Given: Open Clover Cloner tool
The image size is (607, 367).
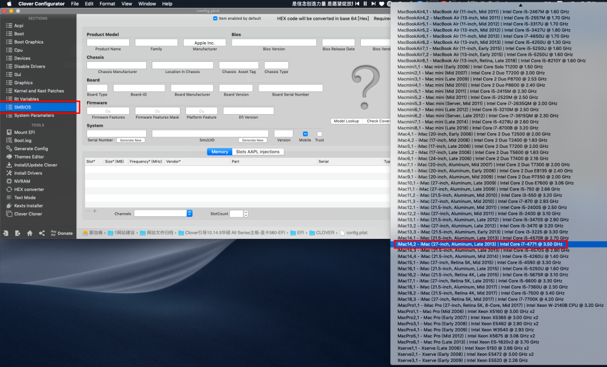Looking at the screenshot, I should pos(28,214).
